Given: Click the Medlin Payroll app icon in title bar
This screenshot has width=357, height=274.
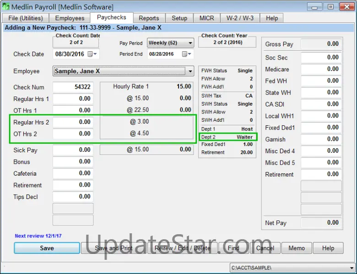Looking at the screenshot, I should [5, 7].
